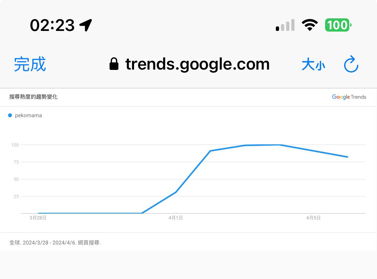Viewport: 377px width, 279px height.
Task: Tap the Wi-Fi status icon
Action: pos(309,25)
